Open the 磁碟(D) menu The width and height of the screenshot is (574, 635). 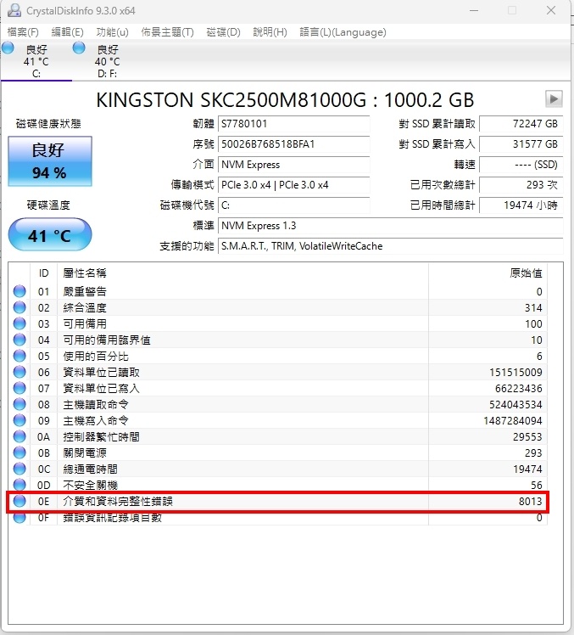[223, 32]
